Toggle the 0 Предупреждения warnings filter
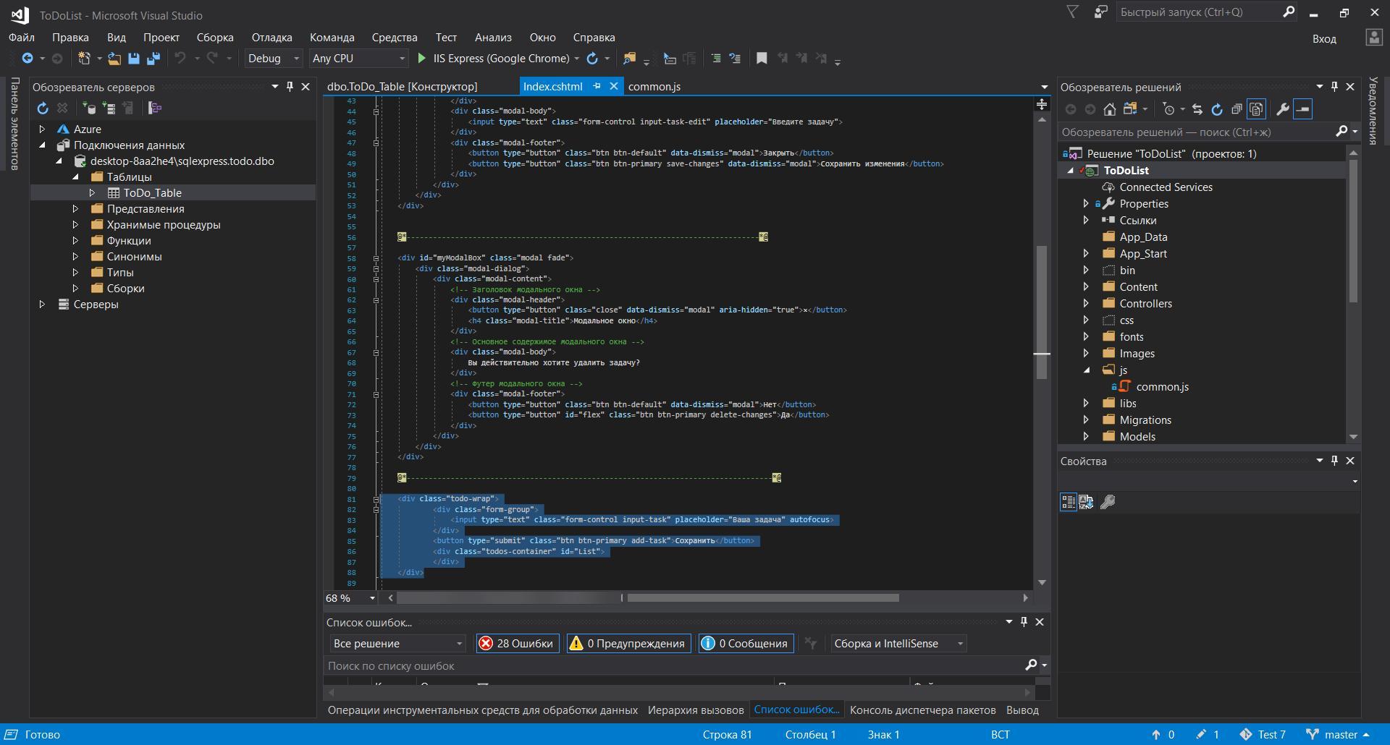The width and height of the screenshot is (1390, 745). (x=628, y=644)
